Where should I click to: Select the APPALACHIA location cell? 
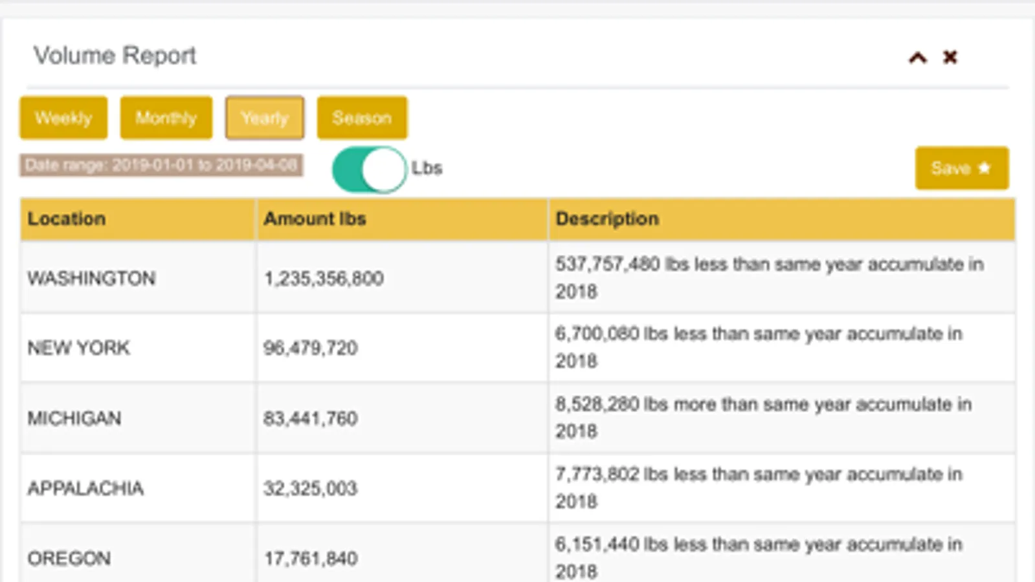pos(85,488)
